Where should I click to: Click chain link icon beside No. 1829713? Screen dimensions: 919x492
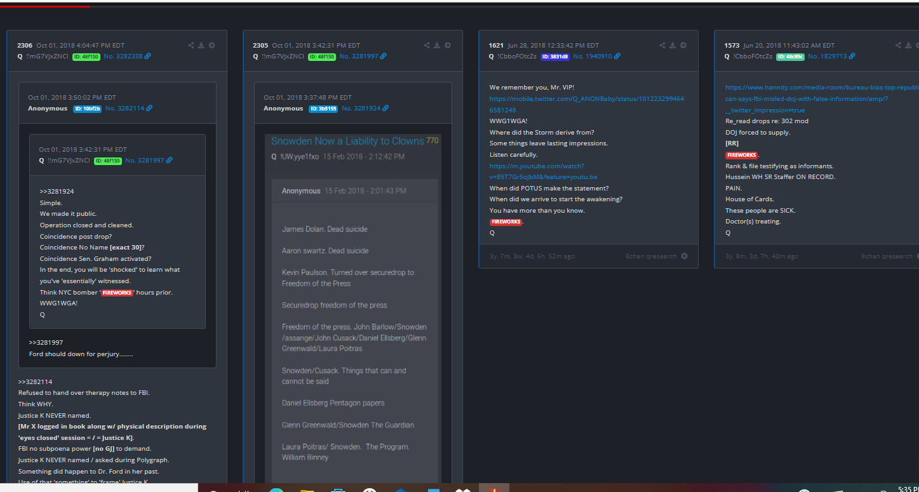(x=852, y=57)
